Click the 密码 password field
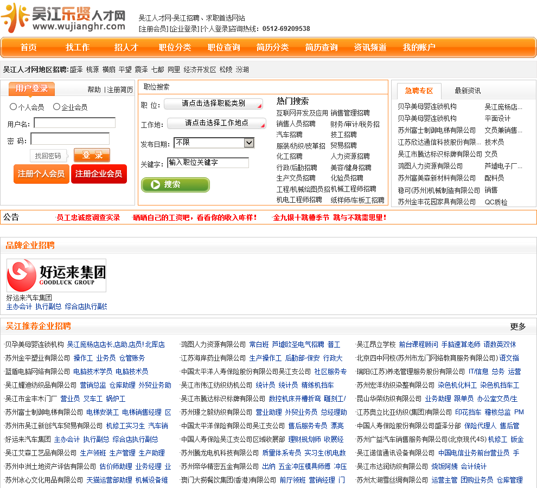Image resolution: width=537 pixels, height=488 pixels. [x=70, y=139]
